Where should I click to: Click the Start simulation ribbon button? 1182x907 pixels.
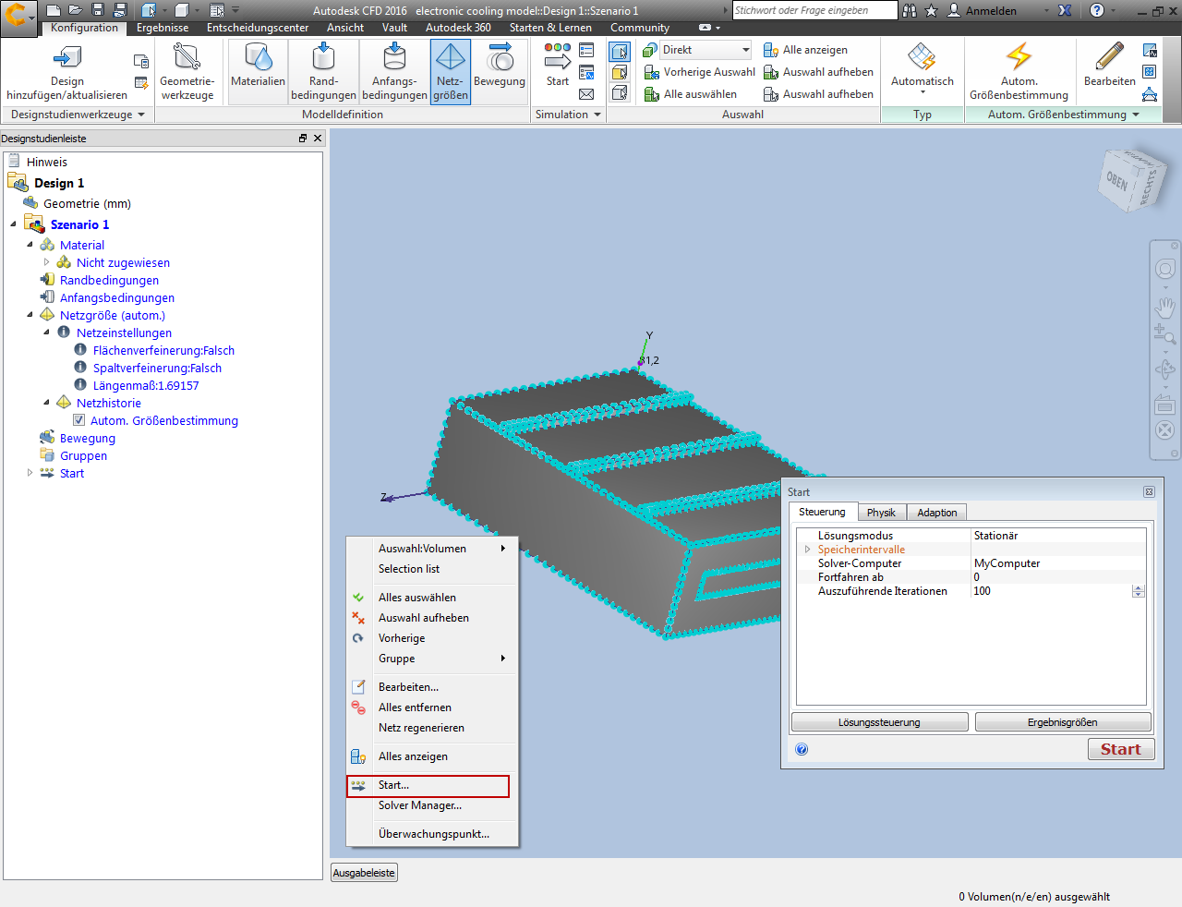(558, 65)
